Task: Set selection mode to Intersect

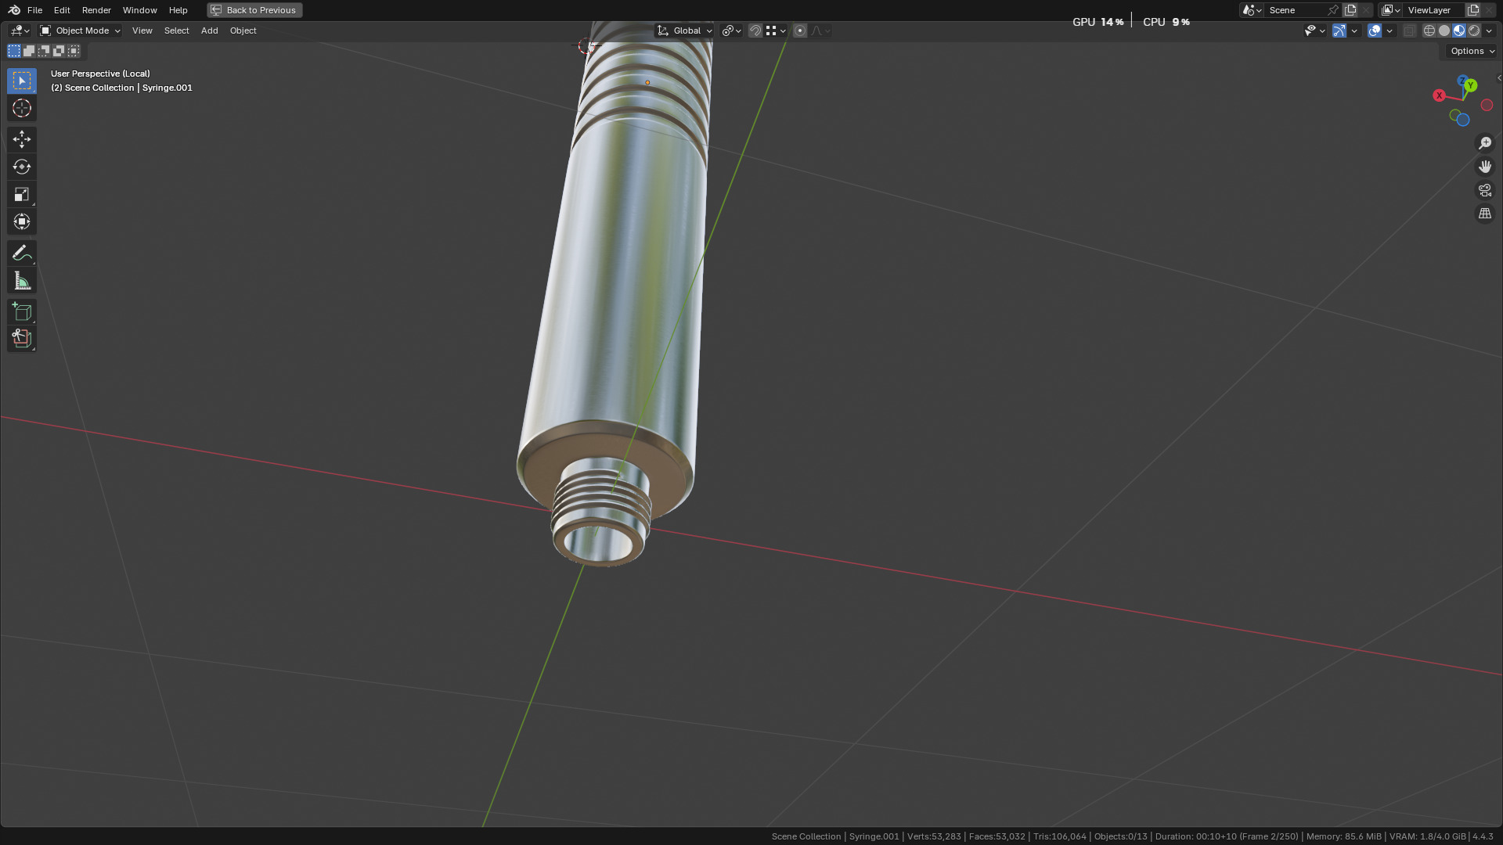Action: click(x=74, y=51)
